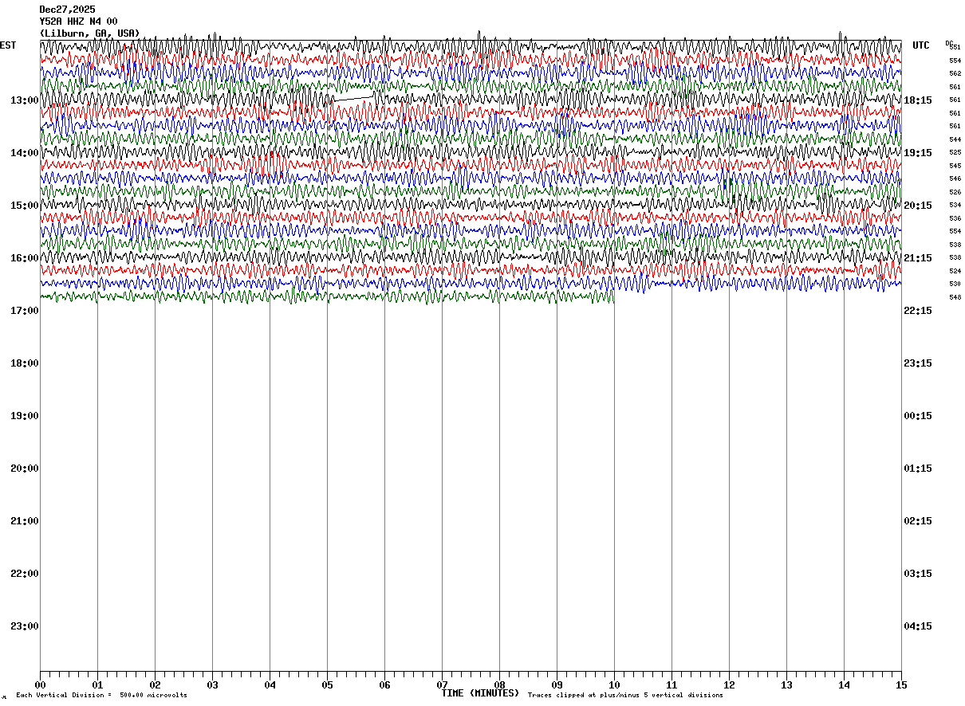
Task: Click the UTC timezone label
Action: coord(921,45)
